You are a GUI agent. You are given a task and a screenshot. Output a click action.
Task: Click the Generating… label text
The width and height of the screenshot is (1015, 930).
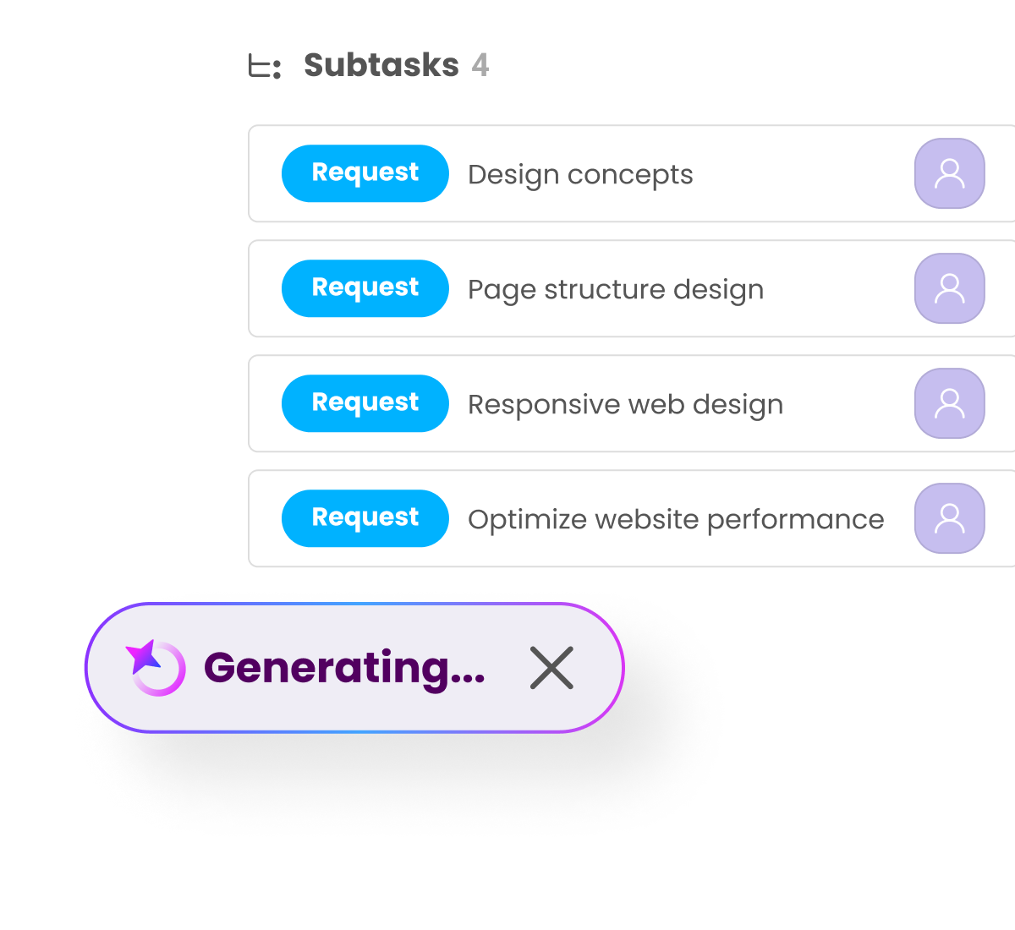[x=344, y=667]
